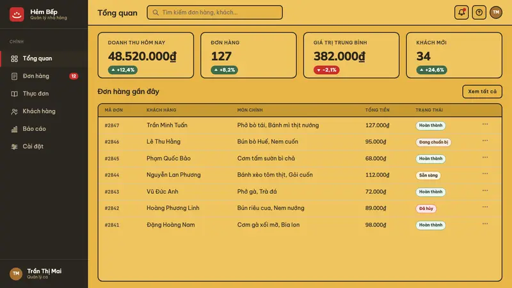The height and width of the screenshot is (288, 512).
Task: Click the Khách hàng column header
Action: click(161, 110)
